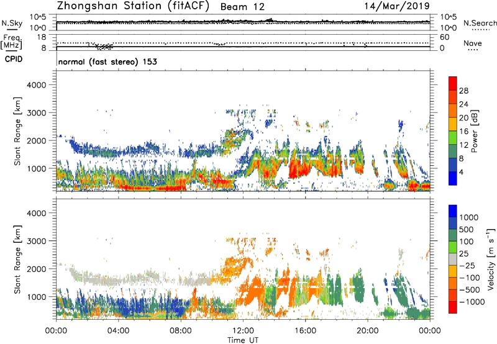The image size is (497, 344).
Task: Click the "Power [dB]" colorbar title
Action: tap(474, 131)
